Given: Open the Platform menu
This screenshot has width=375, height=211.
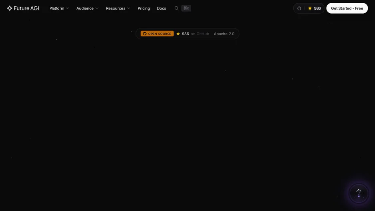Looking at the screenshot, I should click(56, 8).
